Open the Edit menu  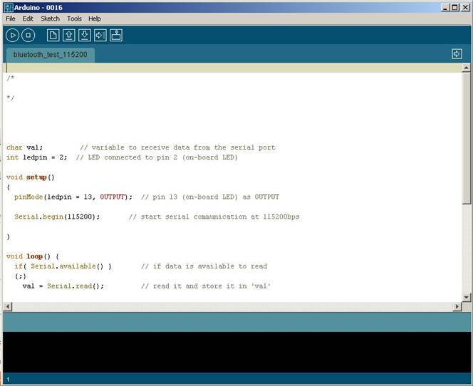(28, 19)
